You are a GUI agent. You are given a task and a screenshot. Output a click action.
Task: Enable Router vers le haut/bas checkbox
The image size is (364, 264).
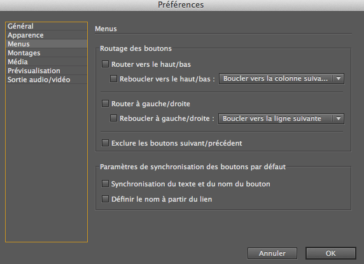tap(105, 64)
